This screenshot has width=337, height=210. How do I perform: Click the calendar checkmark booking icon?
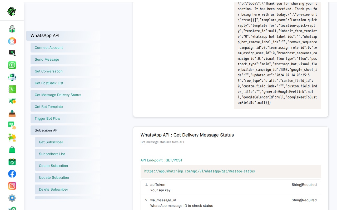(x=12, y=162)
